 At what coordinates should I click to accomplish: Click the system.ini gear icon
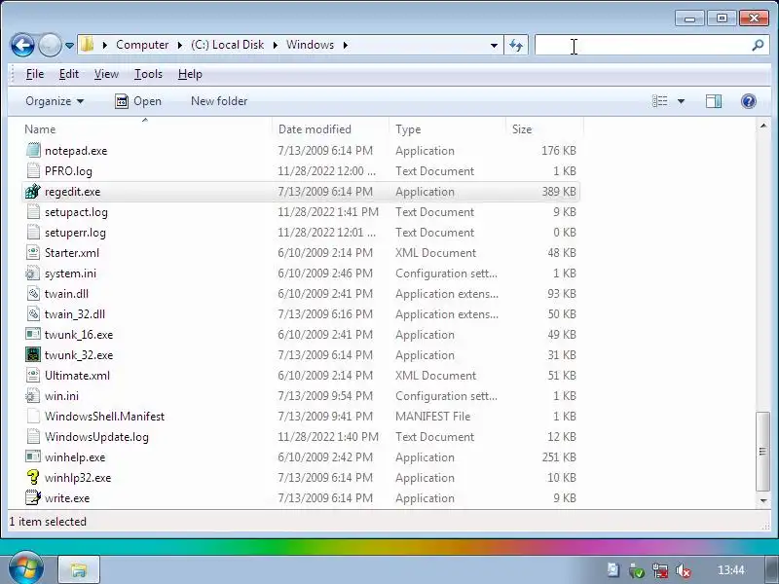33,273
